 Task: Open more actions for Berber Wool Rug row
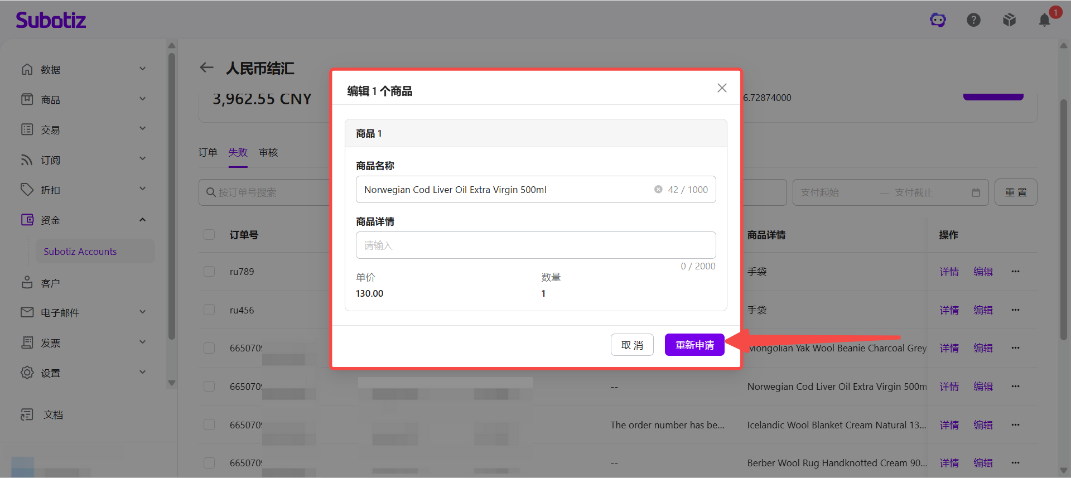[x=1015, y=463]
